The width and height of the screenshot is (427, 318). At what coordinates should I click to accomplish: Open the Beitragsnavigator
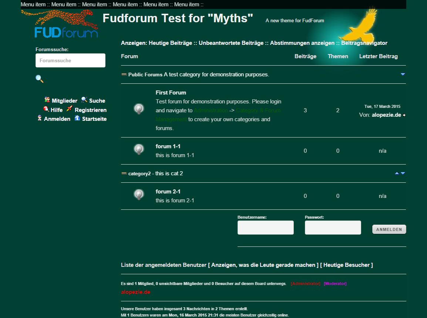[x=364, y=43]
